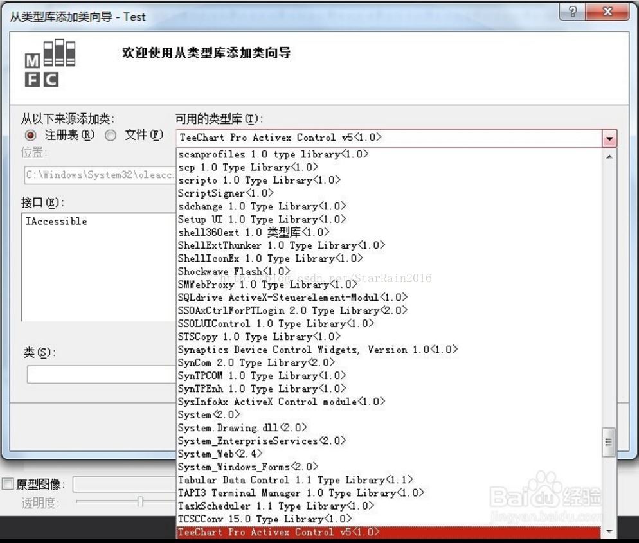Select the 文件 (F) radio button
The width and height of the screenshot is (639, 543).
click(x=111, y=135)
